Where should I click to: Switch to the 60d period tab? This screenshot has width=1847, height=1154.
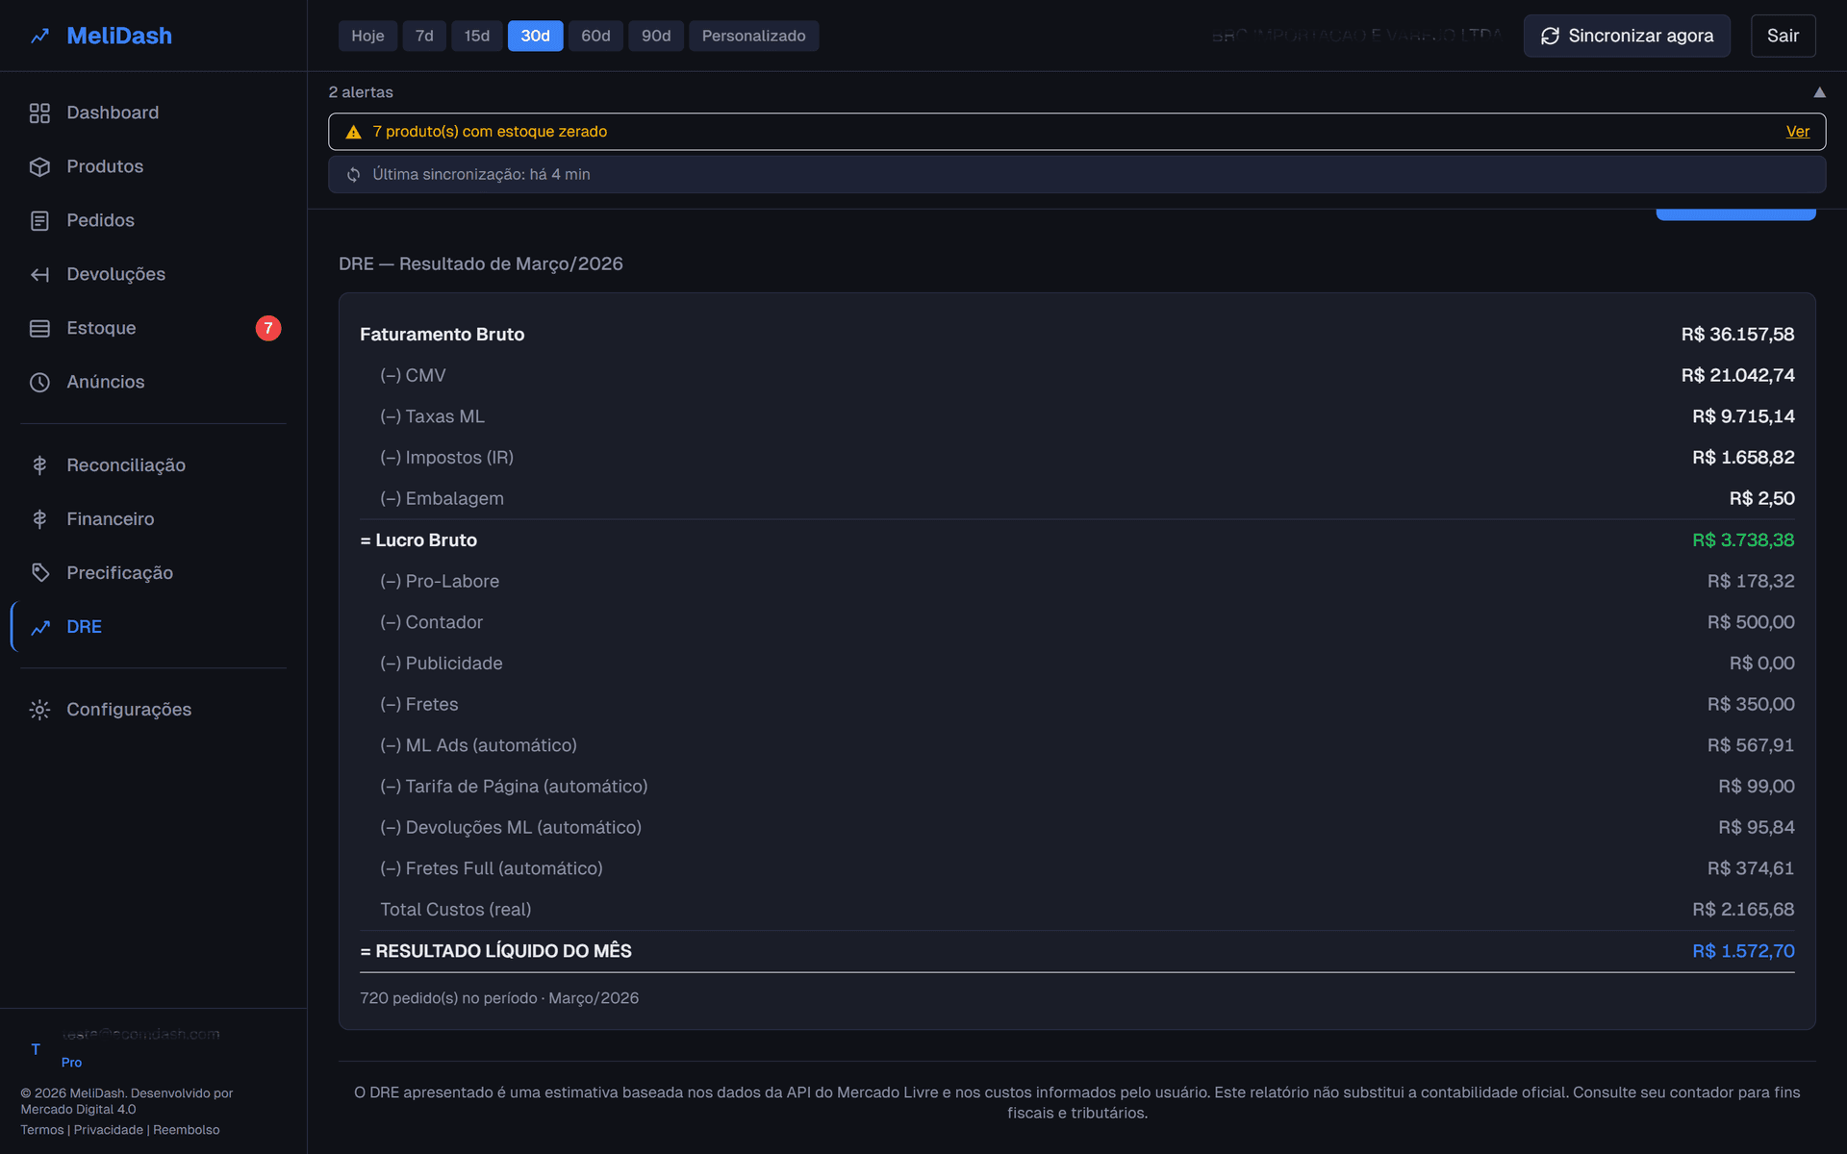pos(595,36)
